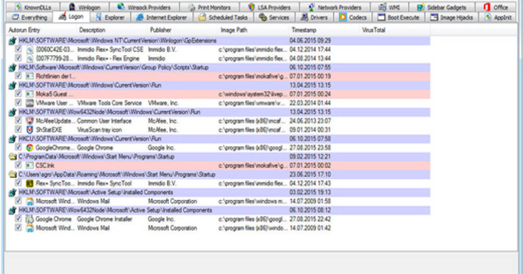
Task: Select the 'Common User Interface' description
Action: tap(104, 121)
